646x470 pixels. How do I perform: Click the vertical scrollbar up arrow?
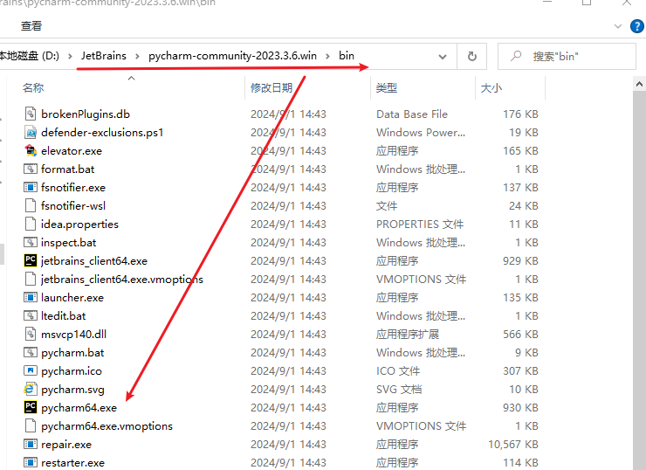pos(639,84)
